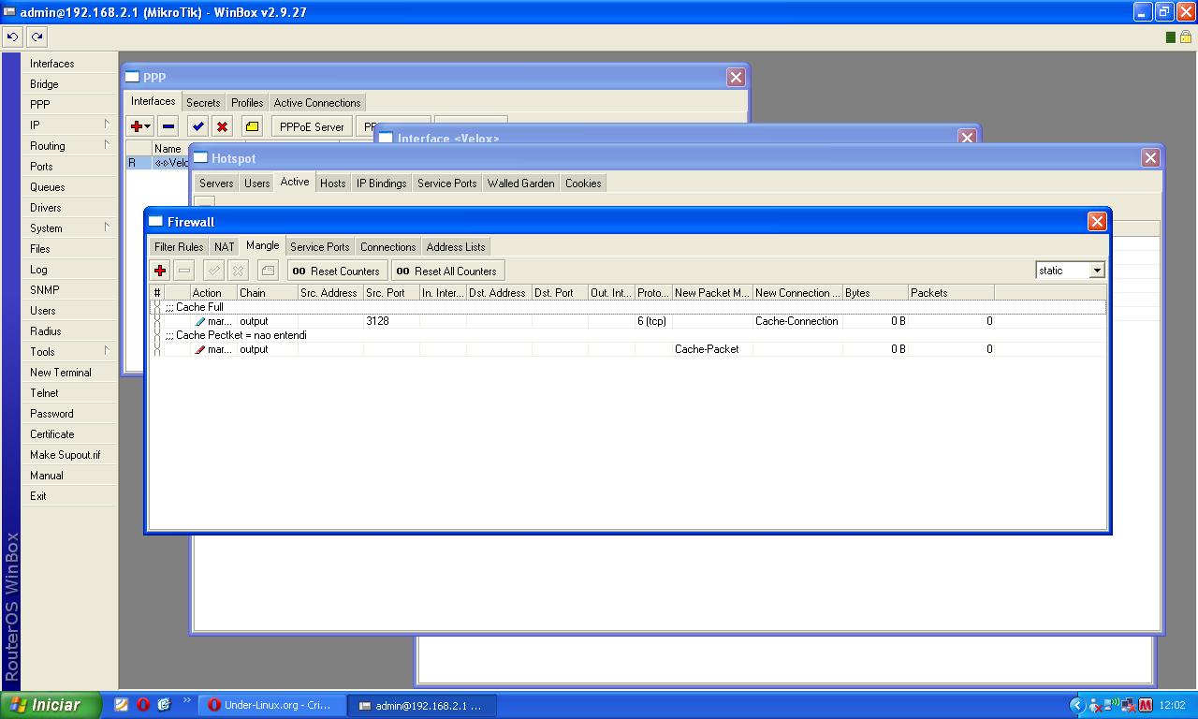Click the WinBox undo arrow icon
This screenshot has width=1198, height=719.
[13, 37]
